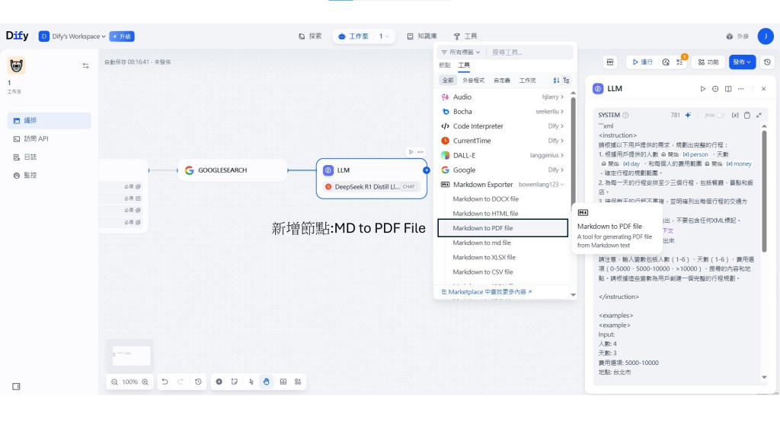Expand the DALL-E tool group

[x=503, y=155]
